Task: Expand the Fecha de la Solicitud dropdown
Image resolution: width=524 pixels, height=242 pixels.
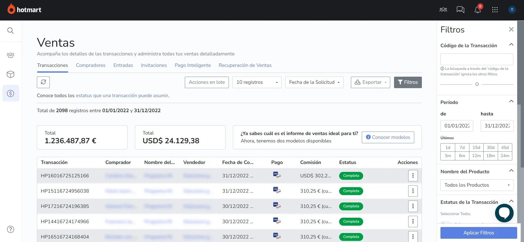Action: click(314, 82)
